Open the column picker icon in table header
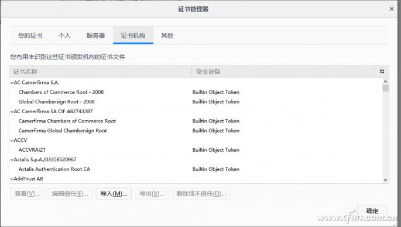The image size is (401, 227). click(382, 71)
